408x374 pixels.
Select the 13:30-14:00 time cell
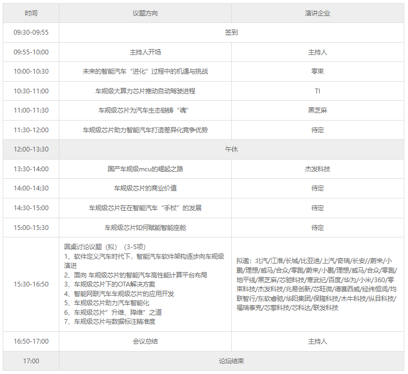tap(31, 169)
